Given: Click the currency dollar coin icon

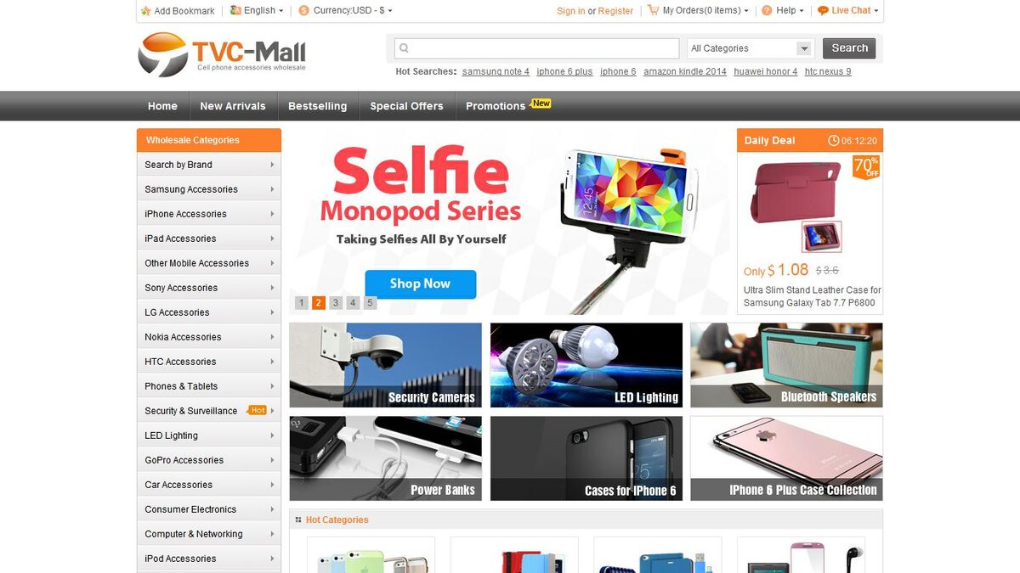Looking at the screenshot, I should click(304, 10).
